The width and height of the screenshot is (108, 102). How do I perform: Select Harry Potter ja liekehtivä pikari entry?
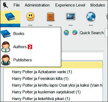point(53,99)
